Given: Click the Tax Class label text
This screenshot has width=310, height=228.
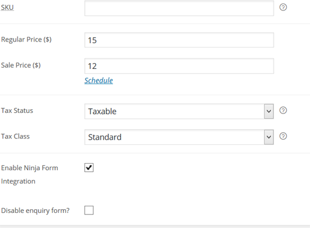Looking at the screenshot, I should click(15, 136).
